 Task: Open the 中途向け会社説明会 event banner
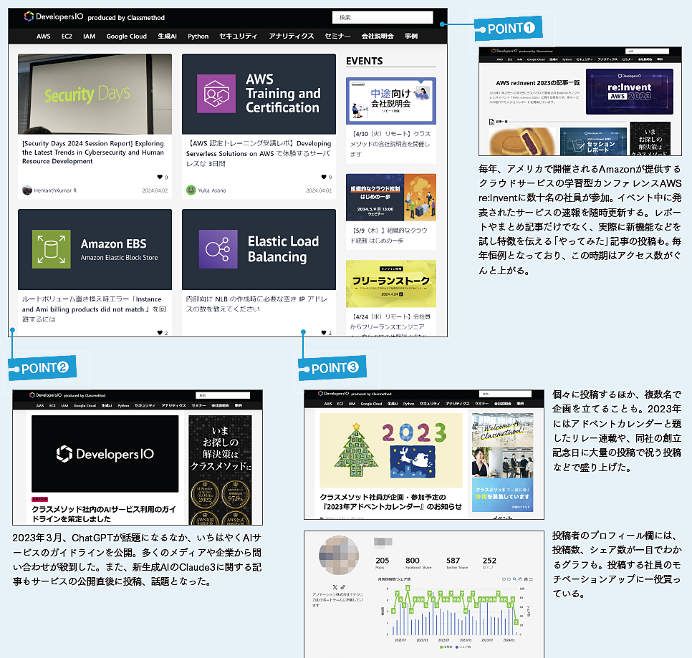(391, 100)
